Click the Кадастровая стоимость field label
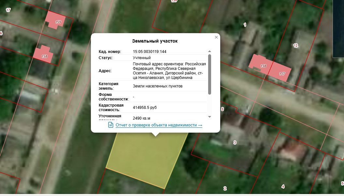This screenshot has width=344, height=196. [111, 108]
